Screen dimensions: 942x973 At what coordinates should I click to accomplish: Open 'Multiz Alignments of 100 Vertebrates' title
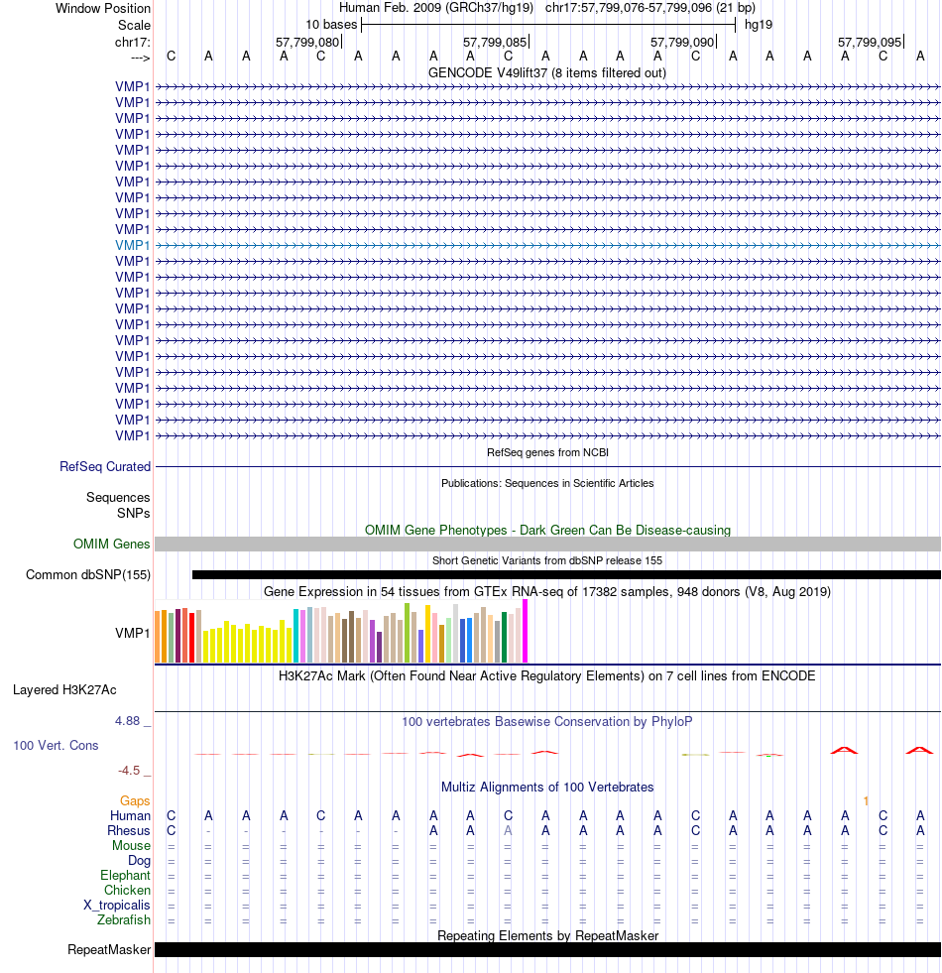(547, 787)
